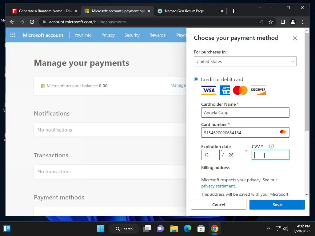Open File Explorer from taskbar
This screenshot has height=236, width=315.
tap(174, 229)
